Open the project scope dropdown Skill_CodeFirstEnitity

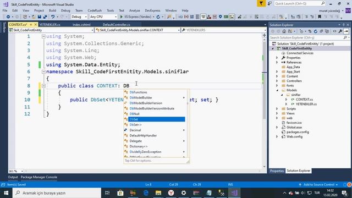pyautogui.click(x=51, y=30)
